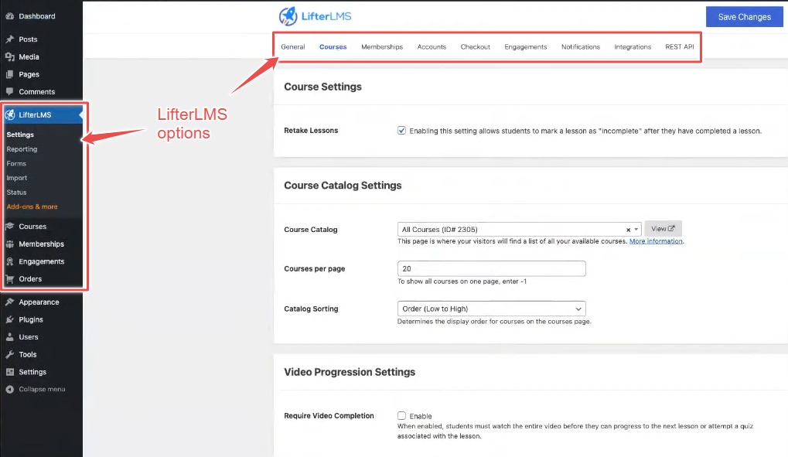The height and width of the screenshot is (457, 788).
Task: Open the Course Catalog page dropdown
Action: (x=519, y=229)
